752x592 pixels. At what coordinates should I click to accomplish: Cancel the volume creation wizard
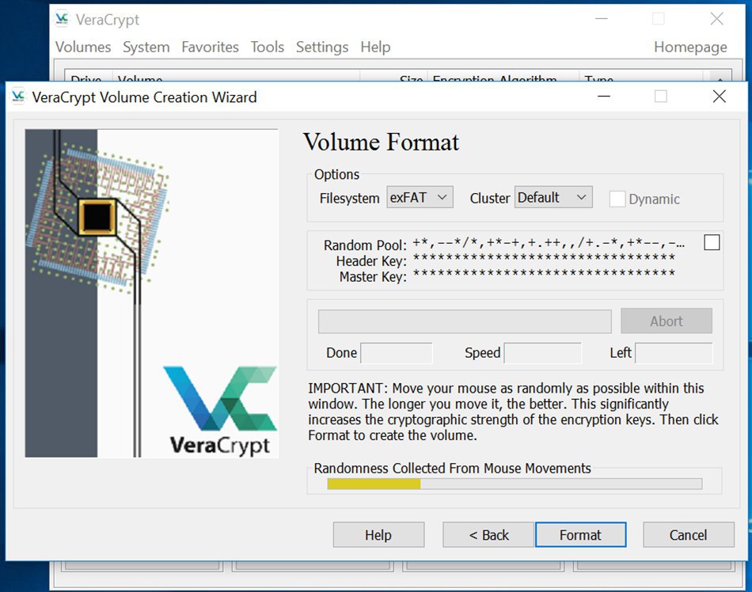(x=688, y=535)
